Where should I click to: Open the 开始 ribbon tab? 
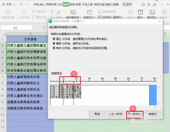click(x=36, y=4)
